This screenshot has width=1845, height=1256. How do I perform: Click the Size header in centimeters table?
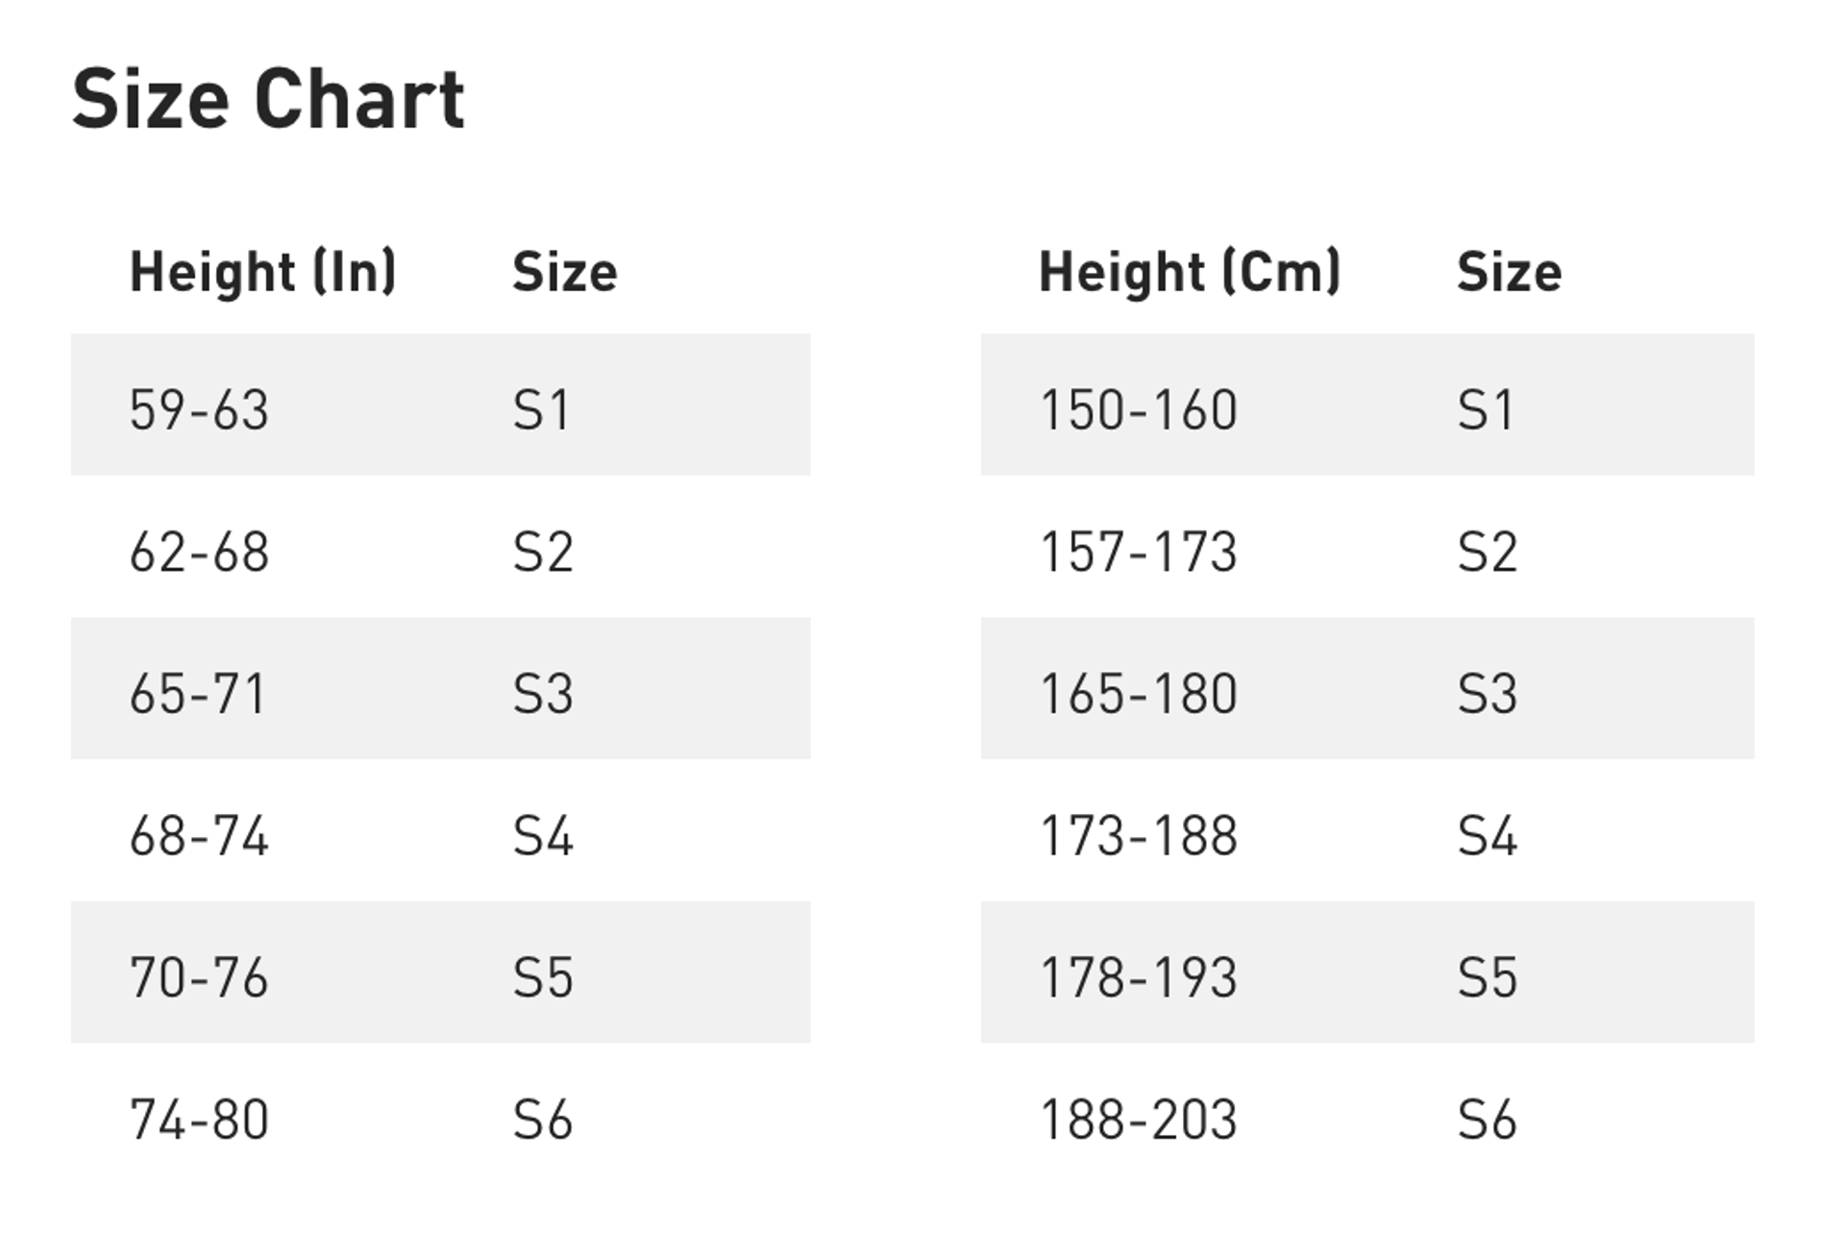1509,272
